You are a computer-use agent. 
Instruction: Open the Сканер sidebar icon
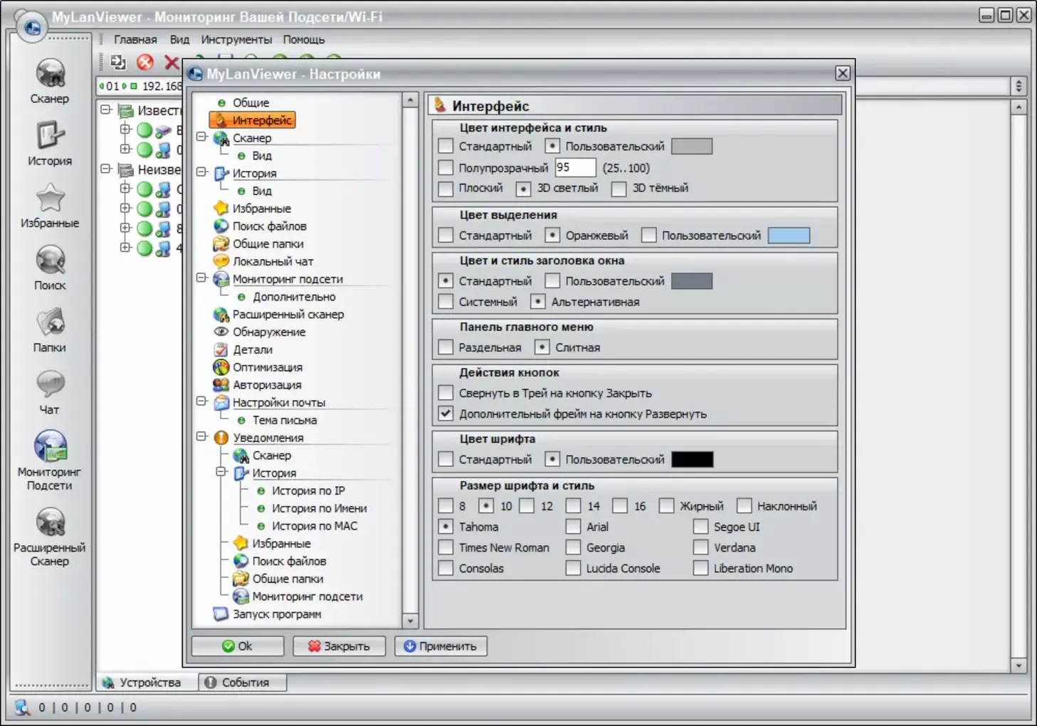tap(50, 74)
